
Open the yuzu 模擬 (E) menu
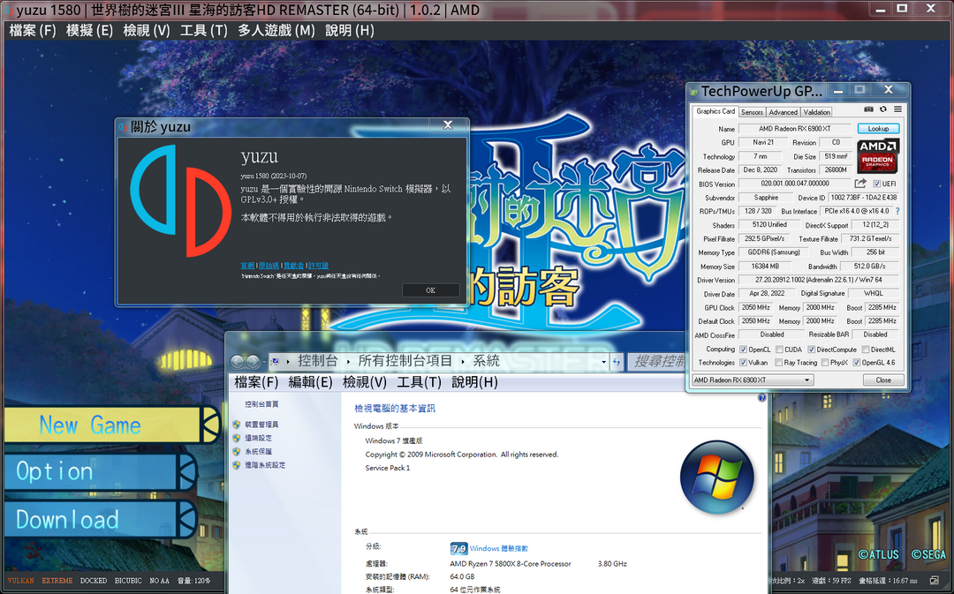pyautogui.click(x=89, y=30)
